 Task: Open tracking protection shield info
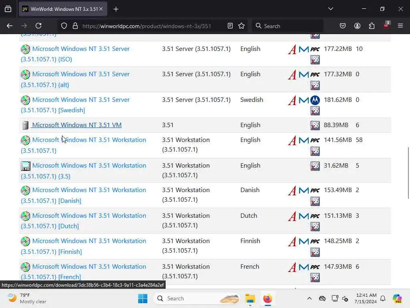64,26
